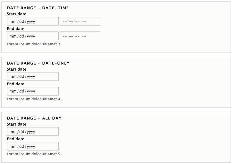Viewport: 233px width, 164px height.
Task: Select month segment of Date-Only end date
Action: tap(13, 91)
